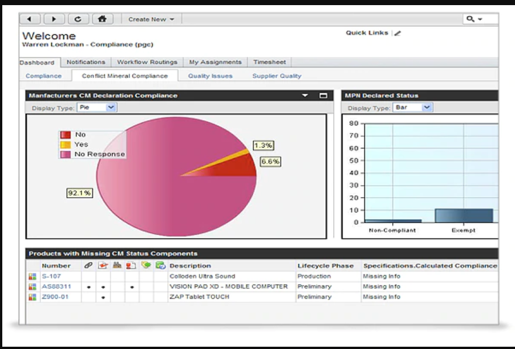Open the bar Display Type dropdown
The width and height of the screenshot is (515, 349).
[x=427, y=107]
